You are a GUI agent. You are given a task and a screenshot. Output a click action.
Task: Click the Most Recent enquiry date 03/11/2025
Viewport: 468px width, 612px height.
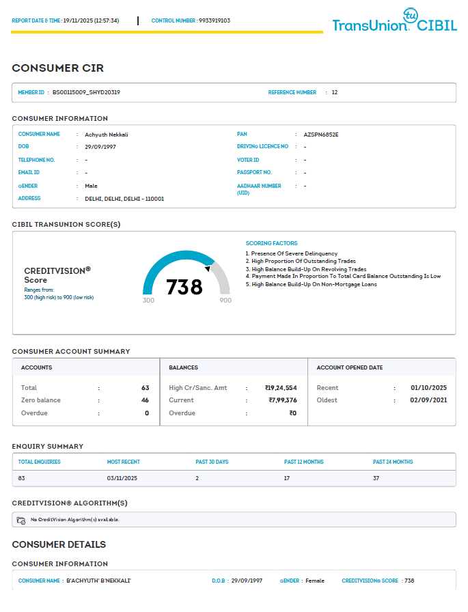pos(122,478)
